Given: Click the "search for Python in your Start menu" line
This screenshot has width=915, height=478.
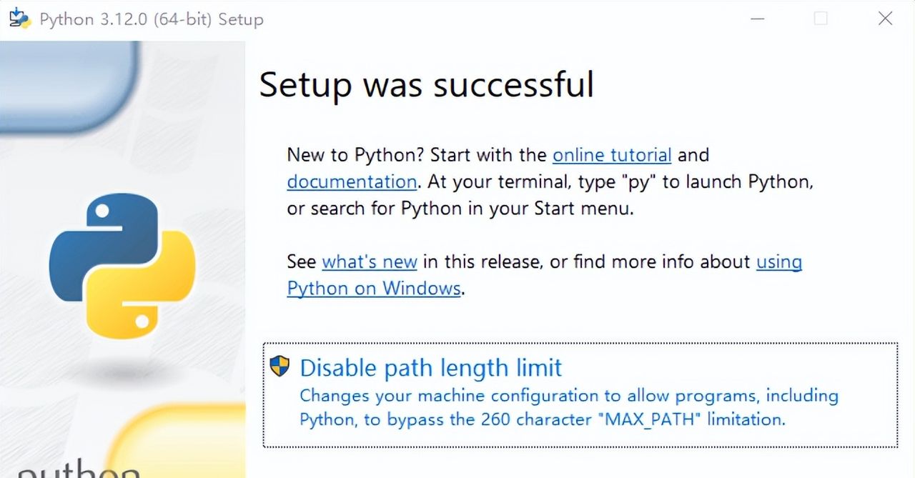Looking at the screenshot, I should pyautogui.click(x=460, y=209).
